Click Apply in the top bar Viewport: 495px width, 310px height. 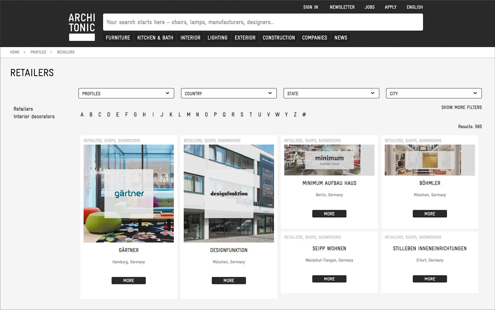[x=390, y=7]
